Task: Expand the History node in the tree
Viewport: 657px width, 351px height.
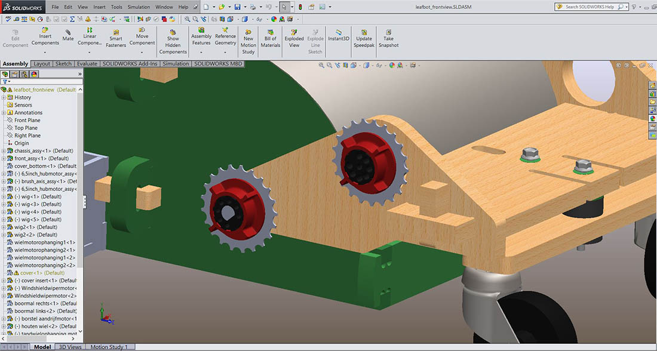Action: pos(4,97)
